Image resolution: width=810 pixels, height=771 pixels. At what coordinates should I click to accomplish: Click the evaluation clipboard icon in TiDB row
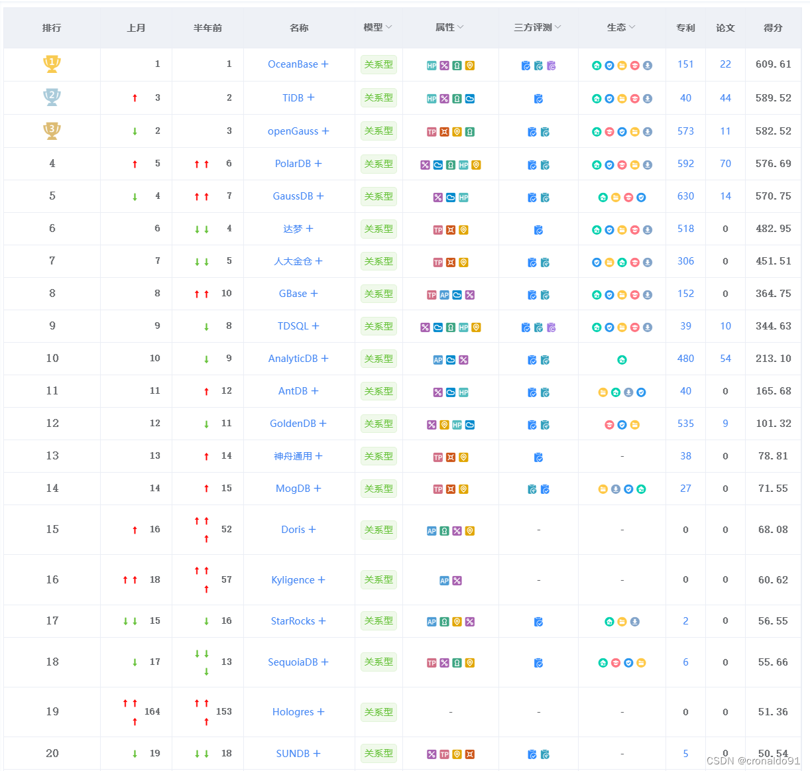538,99
